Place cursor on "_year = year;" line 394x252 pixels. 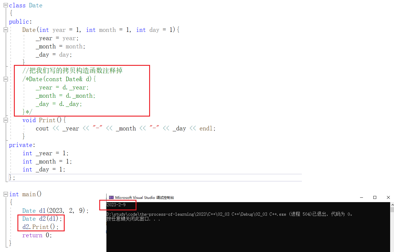coord(57,38)
